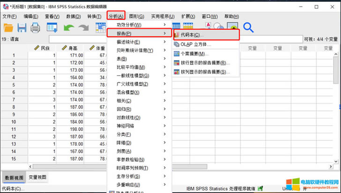This screenshot has width=341, height=193.
Task: Select 按行显示的报告摘要 menu item
Action: (x=205, y=62)
